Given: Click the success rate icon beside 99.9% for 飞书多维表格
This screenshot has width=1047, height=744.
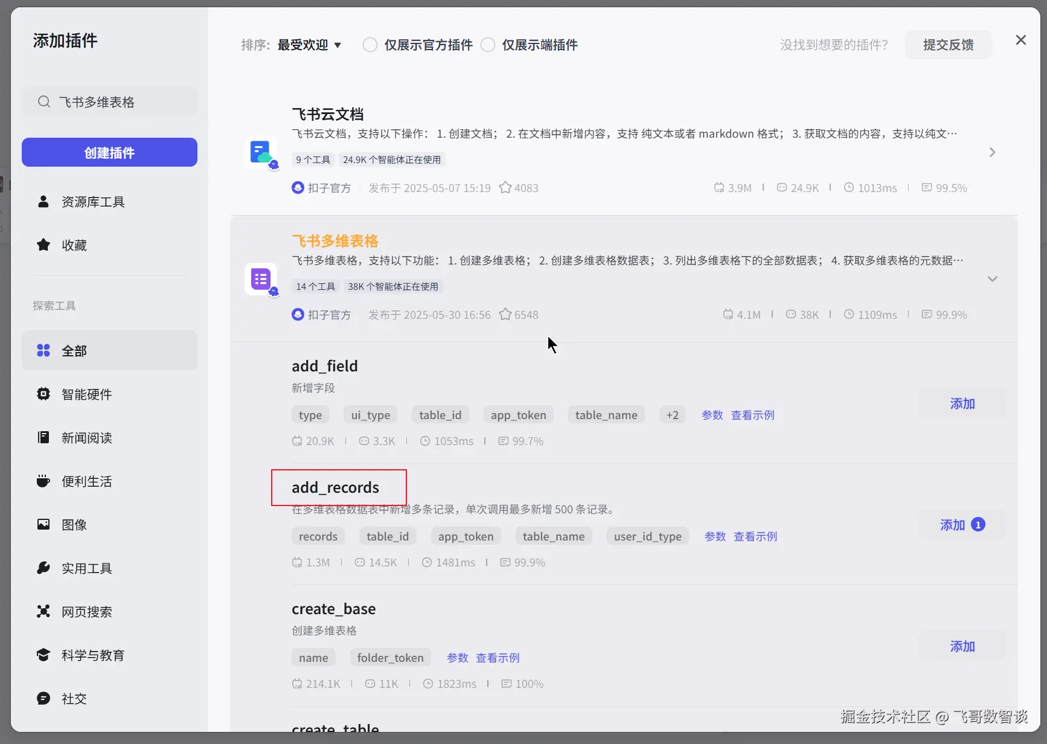Looking at the screenshot, I should (x=927, y=315).
